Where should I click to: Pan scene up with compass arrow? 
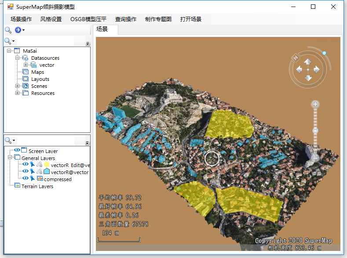click(308, 62)
